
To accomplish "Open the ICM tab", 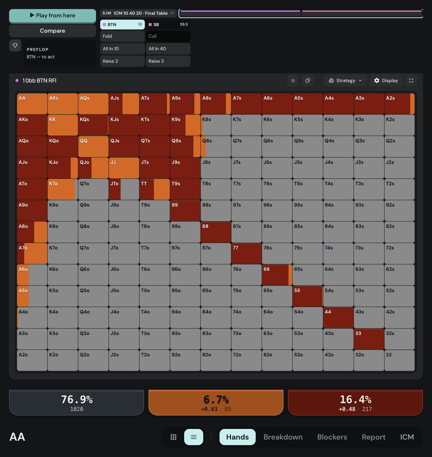I will pos(407,437).
